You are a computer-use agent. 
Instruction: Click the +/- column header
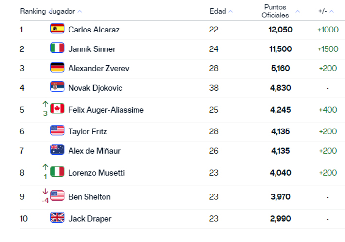tap(323, 11)
